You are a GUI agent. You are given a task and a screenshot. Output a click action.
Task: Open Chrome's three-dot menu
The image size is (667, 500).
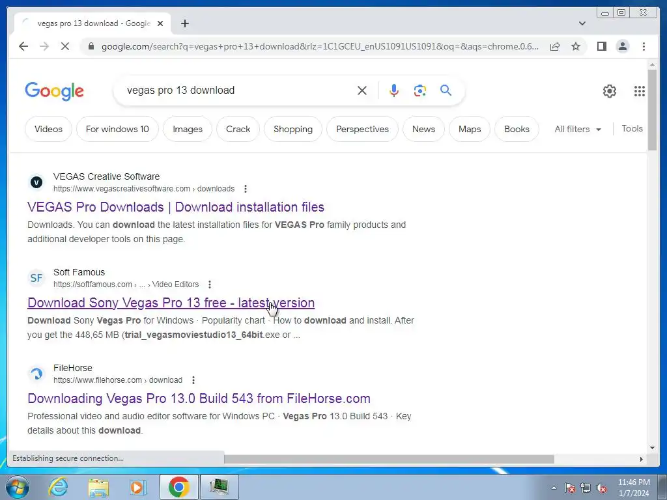(644, 46)
